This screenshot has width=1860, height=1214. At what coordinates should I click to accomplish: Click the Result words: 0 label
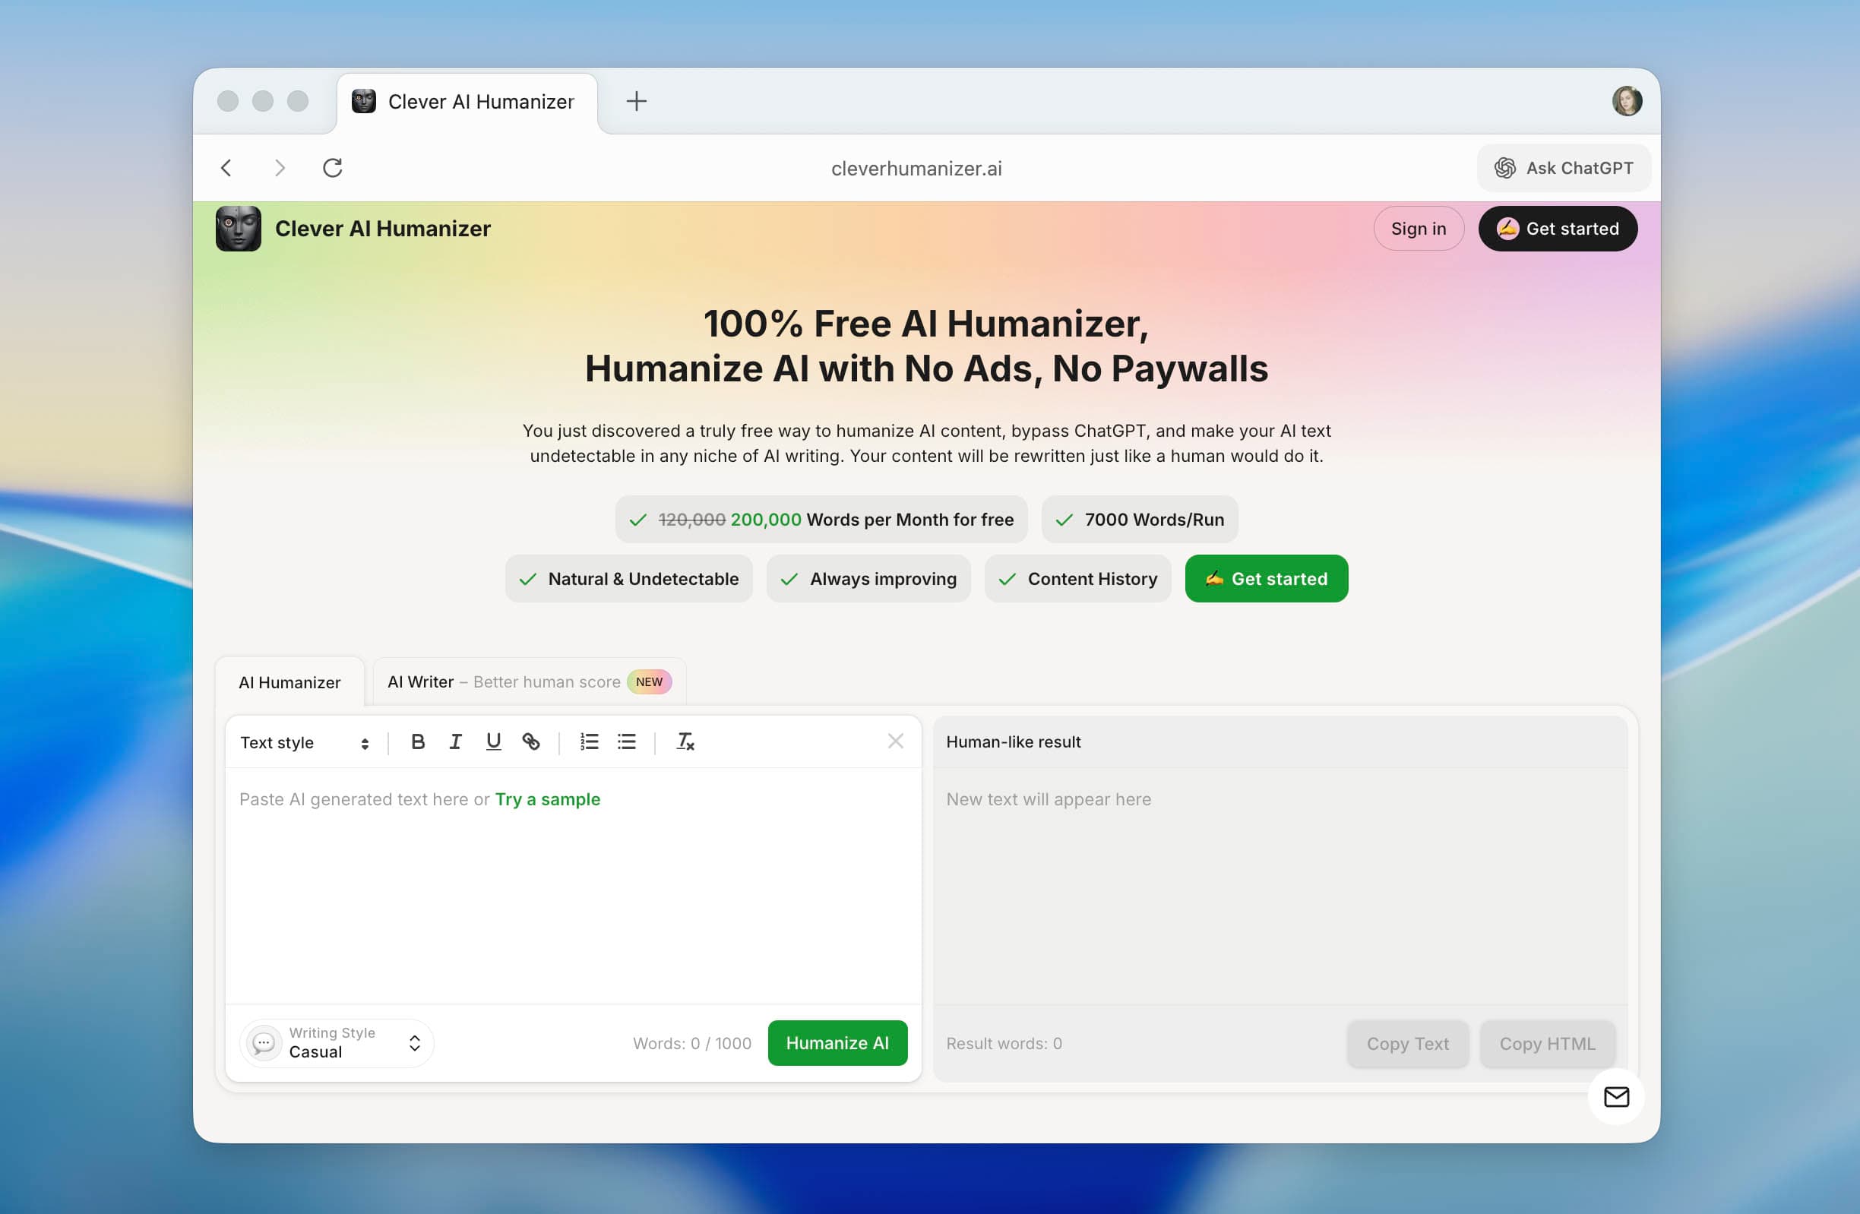[x=1004, y=1044]
